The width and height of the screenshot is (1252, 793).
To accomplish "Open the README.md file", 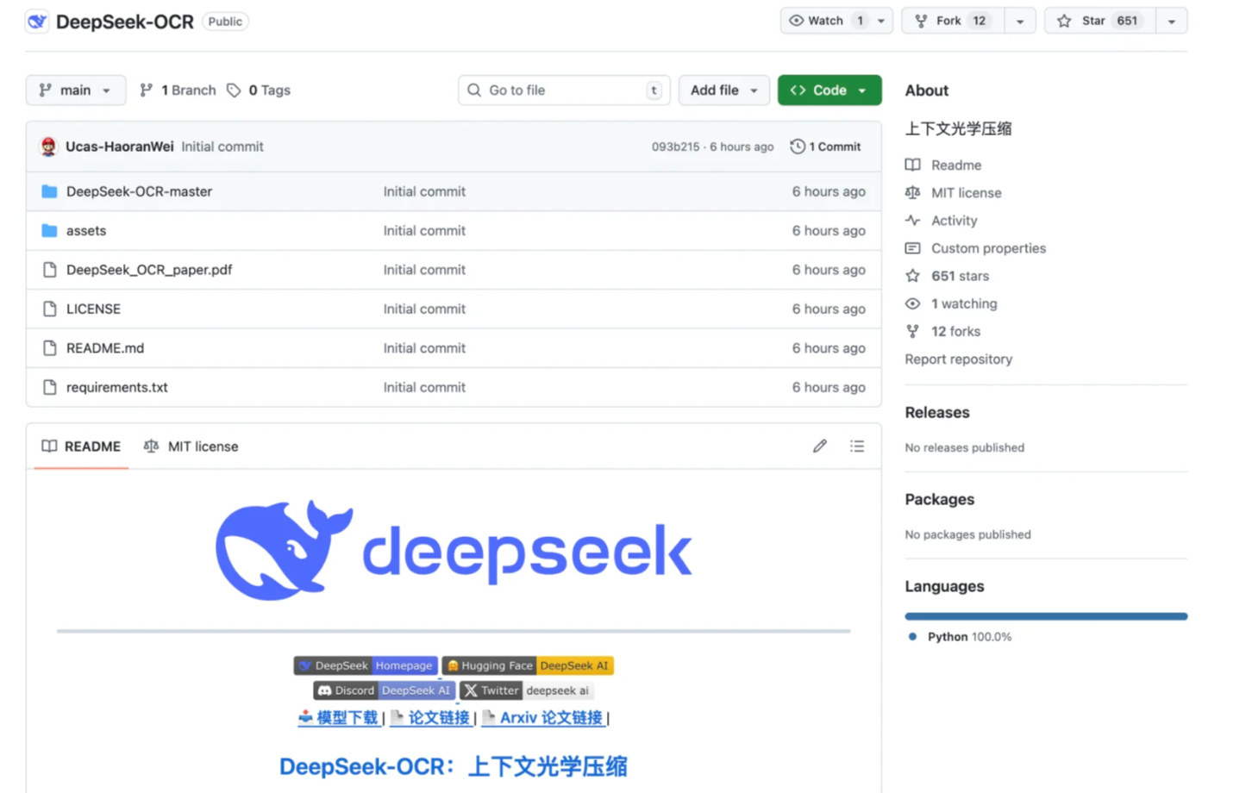I will (105, 348).
